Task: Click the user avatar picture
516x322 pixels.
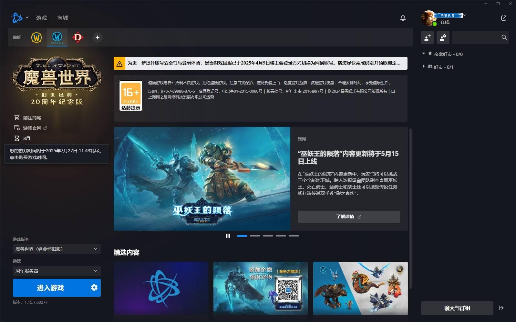Action: 429,18
